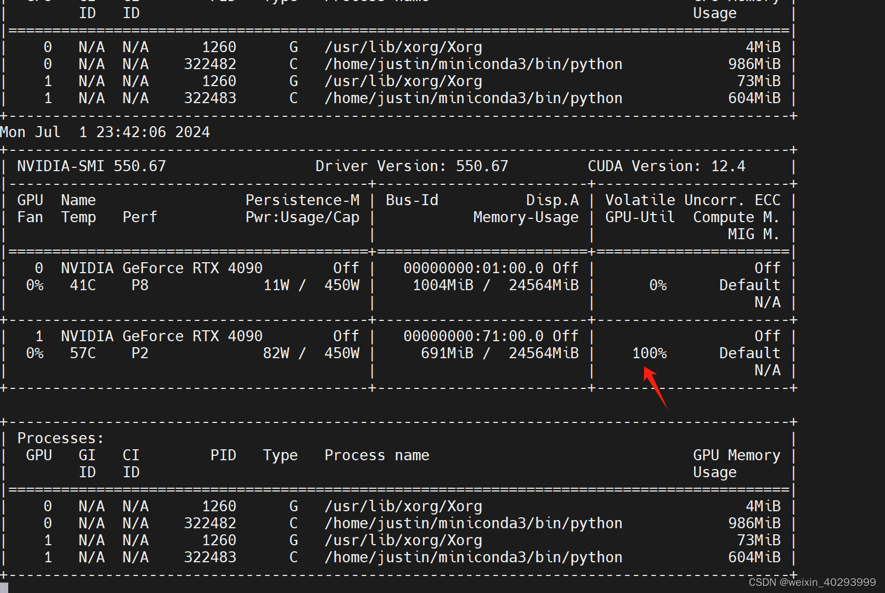
Task: Click the "Disp.A" column header
Action: [553, 200]
